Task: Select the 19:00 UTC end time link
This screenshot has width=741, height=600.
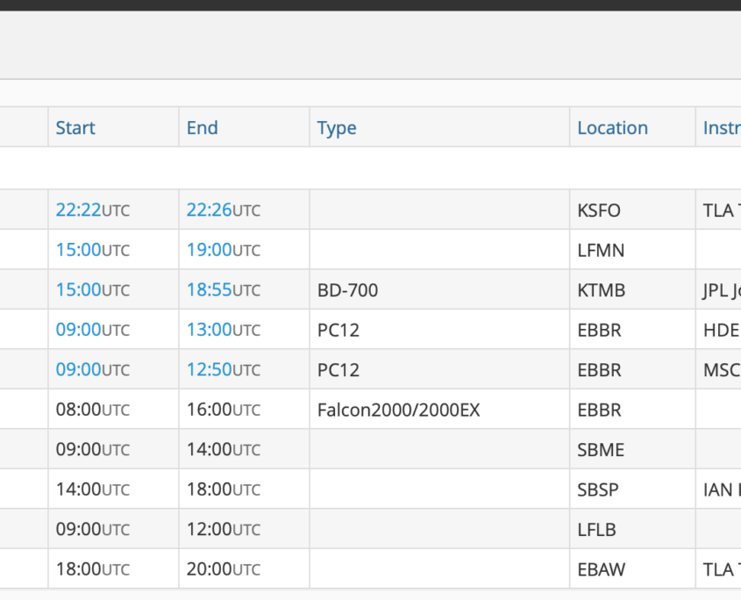Action: tap(210, 250)
